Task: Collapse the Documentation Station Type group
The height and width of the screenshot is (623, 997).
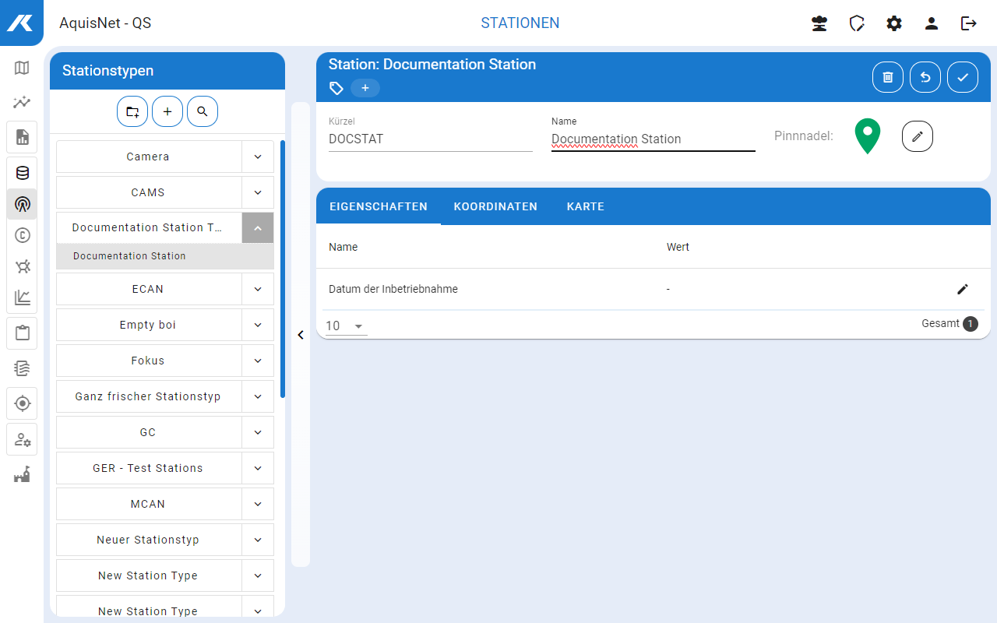Action: (x=258, y=228)
